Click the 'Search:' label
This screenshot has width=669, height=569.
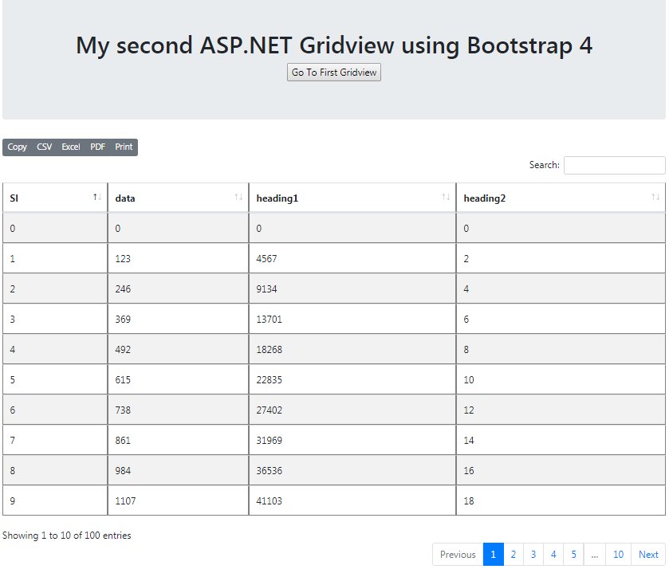tap(545, 165)
